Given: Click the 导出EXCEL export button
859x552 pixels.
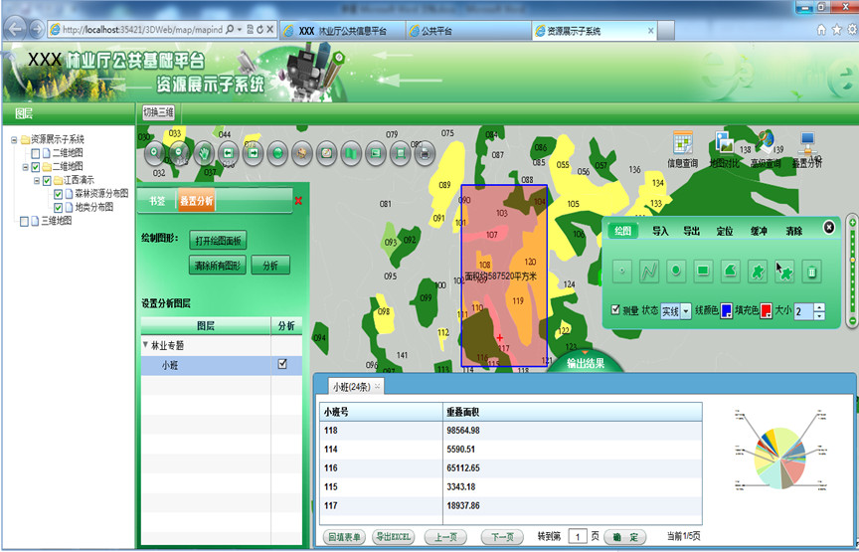Looking at the screenshot, I should tap(394, 537).
